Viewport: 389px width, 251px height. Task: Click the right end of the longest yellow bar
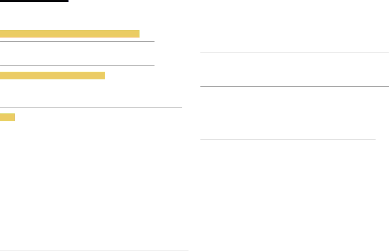coord(138,34)
